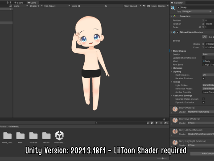Edit the Body object name field
The image size is (214, 161).
pos(198,7)
